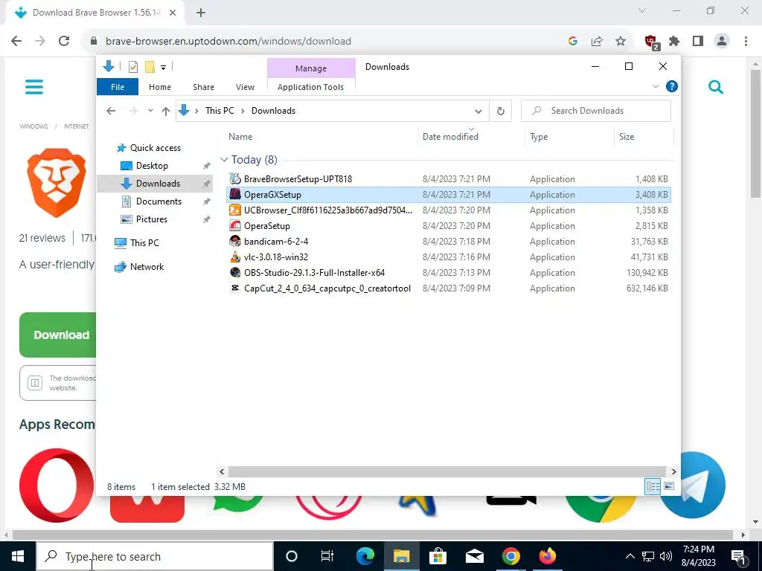Screen dimensions: 762x571
Task: Click the Uptodown search magnifier icon
Action: coord(716,87)
